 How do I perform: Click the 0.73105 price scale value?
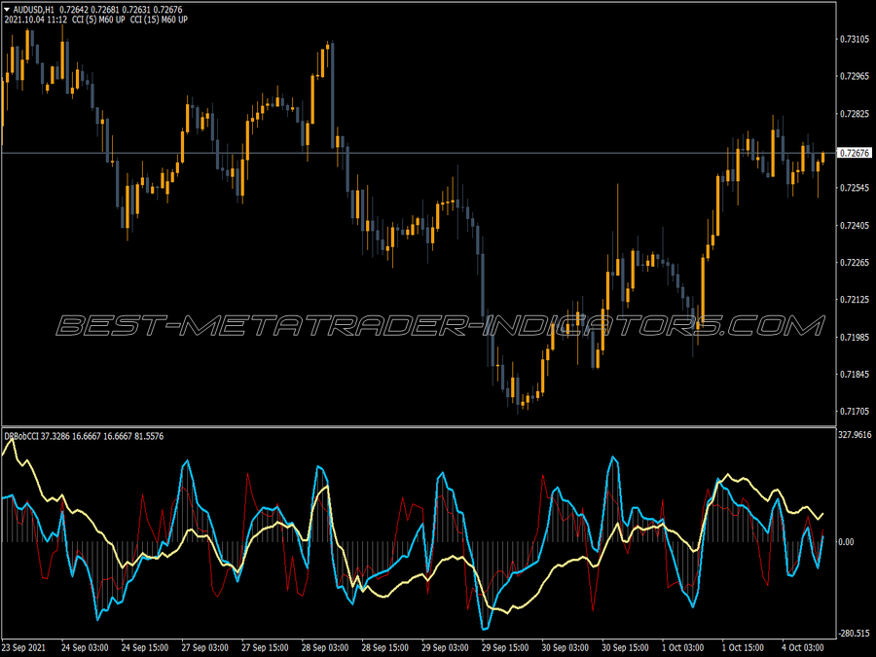pos(855,39)
